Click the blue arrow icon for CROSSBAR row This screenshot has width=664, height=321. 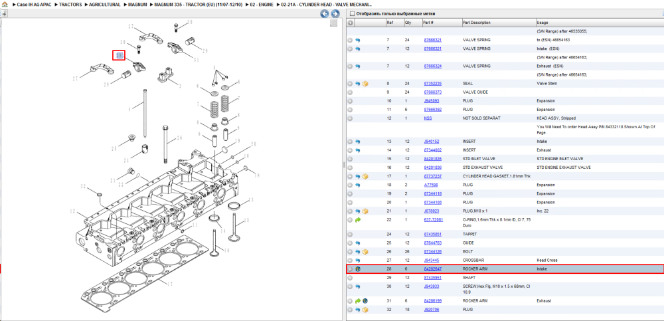tap(357, 261)
